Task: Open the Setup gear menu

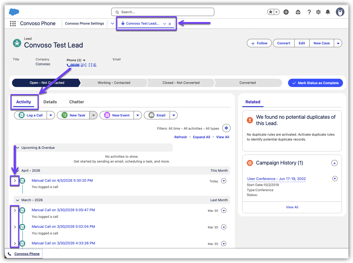Action: [318, 12]
